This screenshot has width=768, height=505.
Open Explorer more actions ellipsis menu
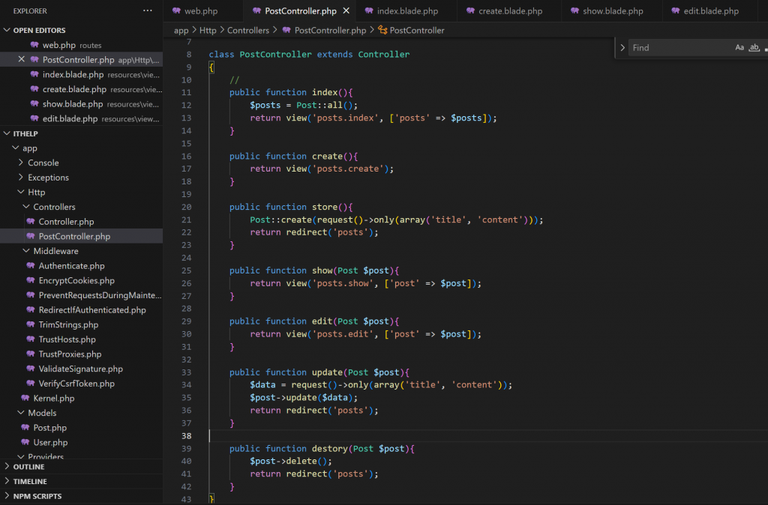click(x=148, y=10)
